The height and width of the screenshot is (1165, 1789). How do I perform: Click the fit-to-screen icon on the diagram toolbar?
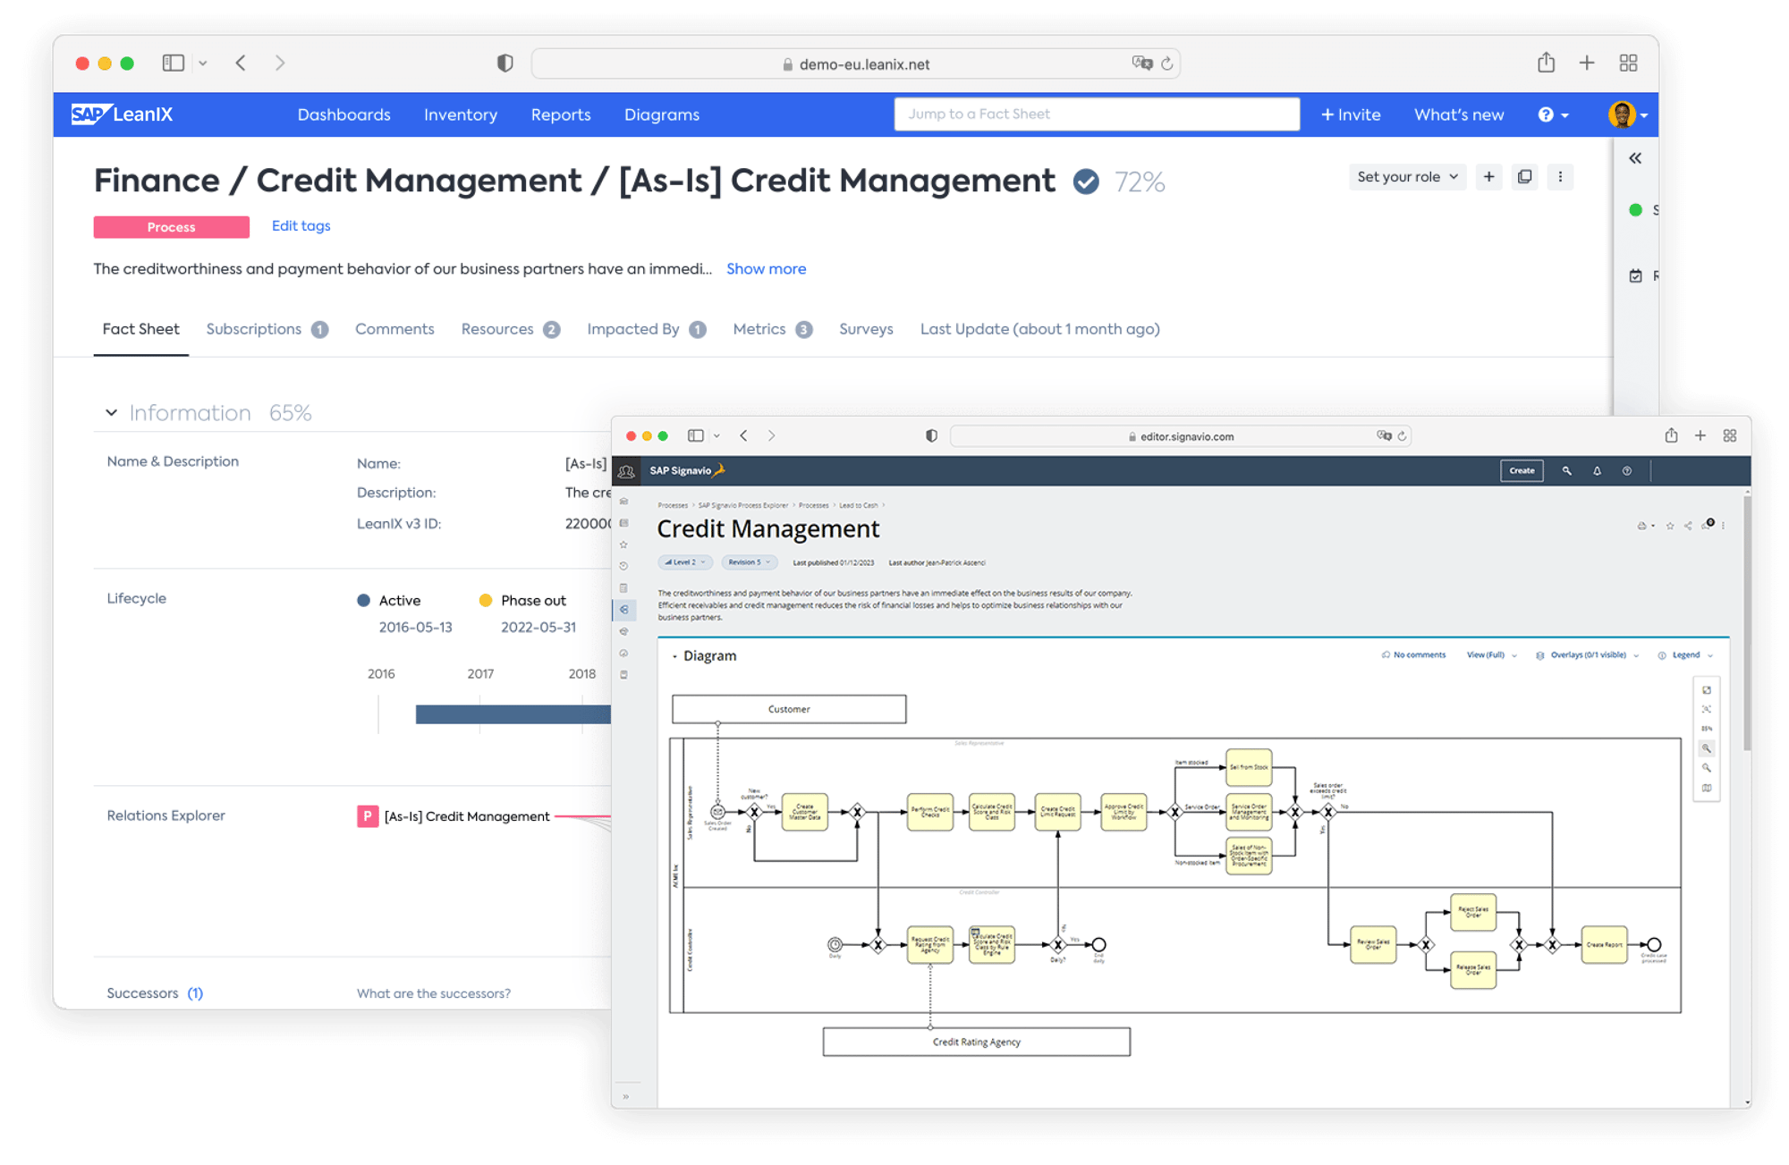(x=1707, y=709)
